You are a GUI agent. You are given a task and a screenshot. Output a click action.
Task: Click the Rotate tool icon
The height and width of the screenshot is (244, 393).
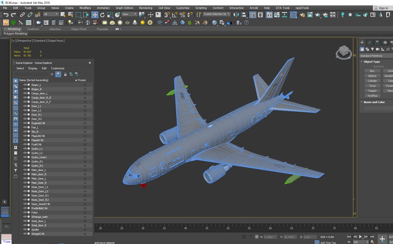[x=102, y=15]
